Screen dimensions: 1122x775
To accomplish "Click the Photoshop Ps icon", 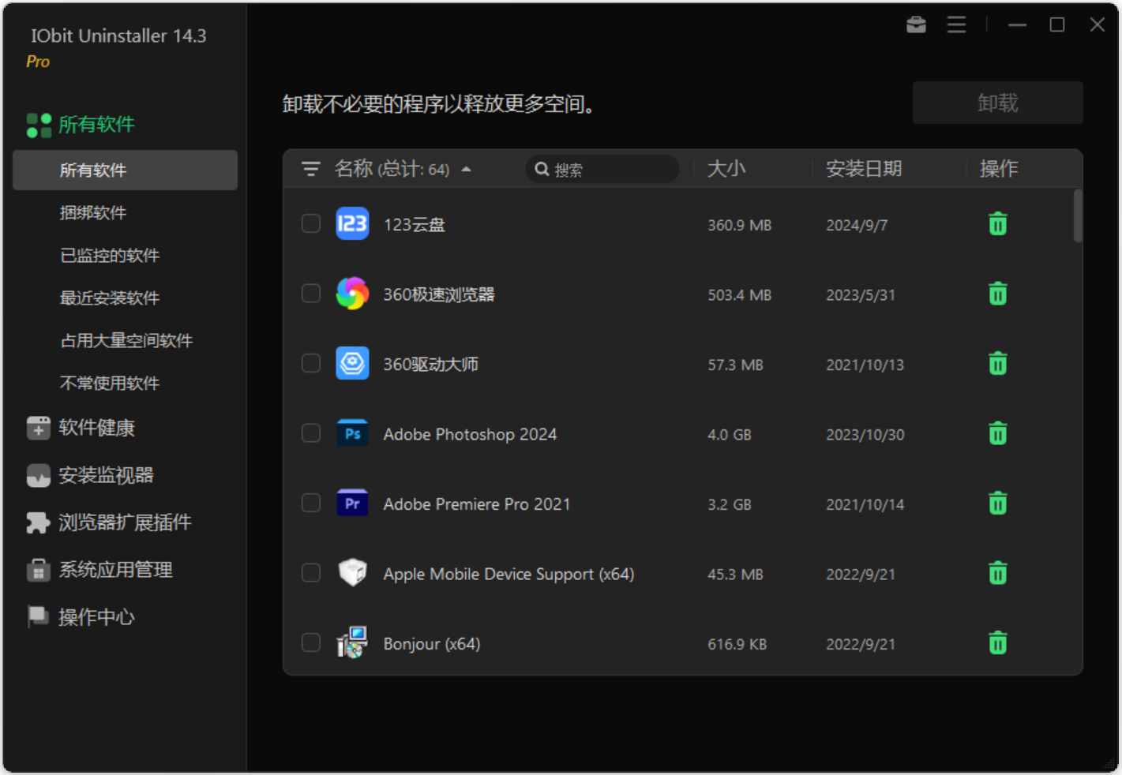I will 352,433.
